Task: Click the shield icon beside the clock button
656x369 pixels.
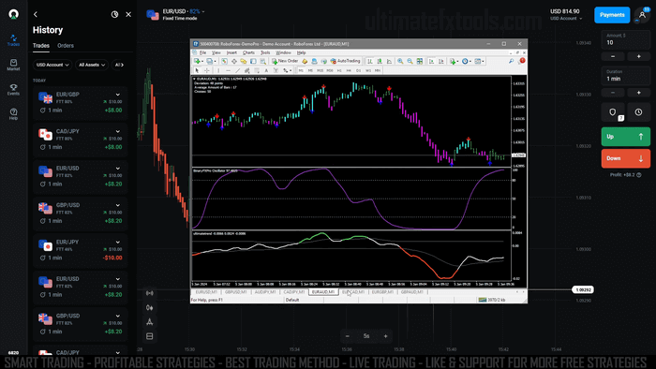Action: (613, 112)
